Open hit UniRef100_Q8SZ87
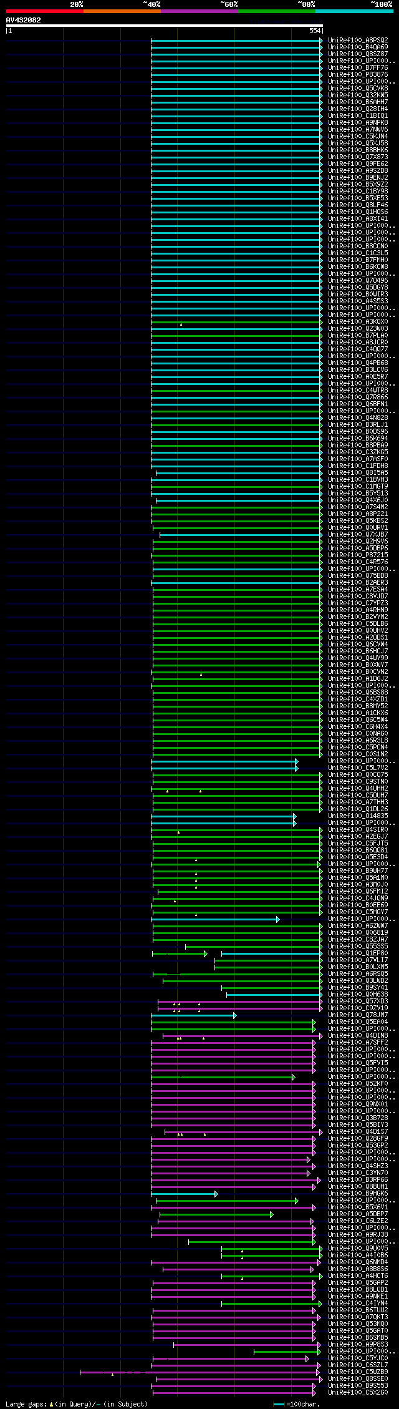Screen dimensions: 399x1409 pyautogui.click(x=358, y=54)
